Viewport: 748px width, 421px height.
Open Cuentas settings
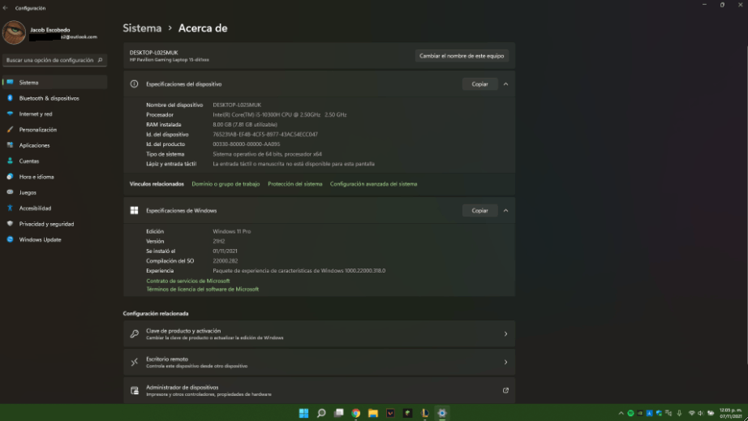(x=55, y=161)
